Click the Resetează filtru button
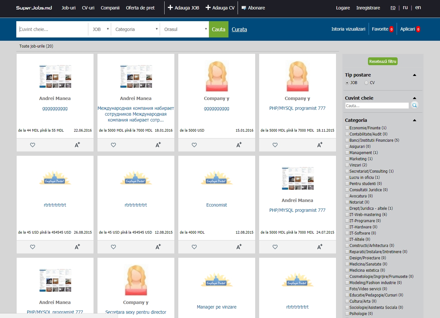The image size is (440, 318). 383,61
